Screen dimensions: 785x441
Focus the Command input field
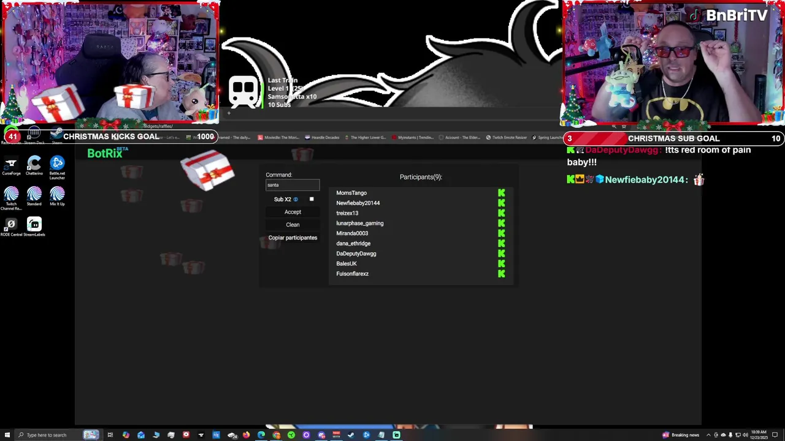[x=293, y=185]
